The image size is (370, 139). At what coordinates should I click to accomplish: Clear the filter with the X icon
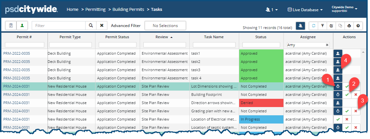coord(102,26)
